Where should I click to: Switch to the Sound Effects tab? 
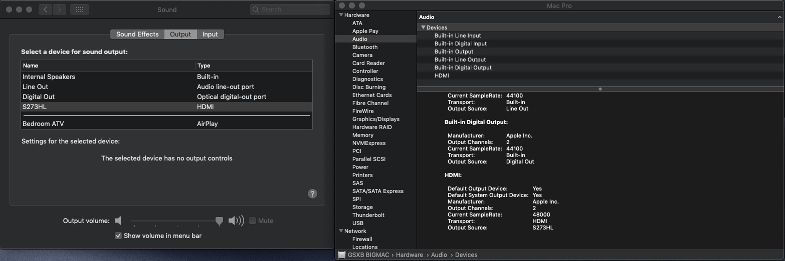coord(137,34)
